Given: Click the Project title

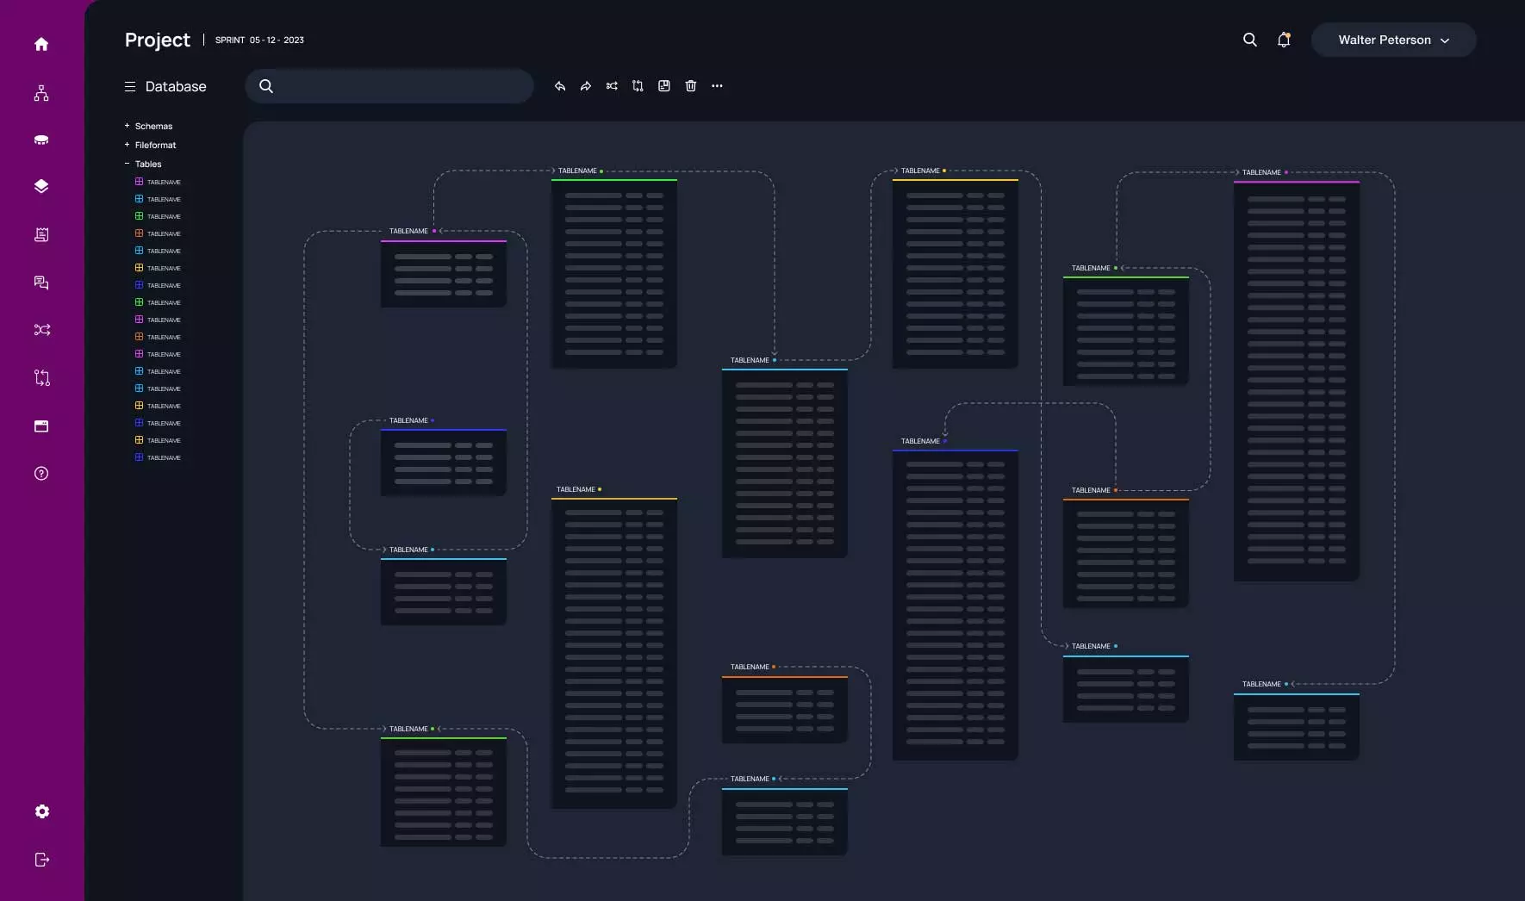Looking at the screenshot, I should pos(158,40).
